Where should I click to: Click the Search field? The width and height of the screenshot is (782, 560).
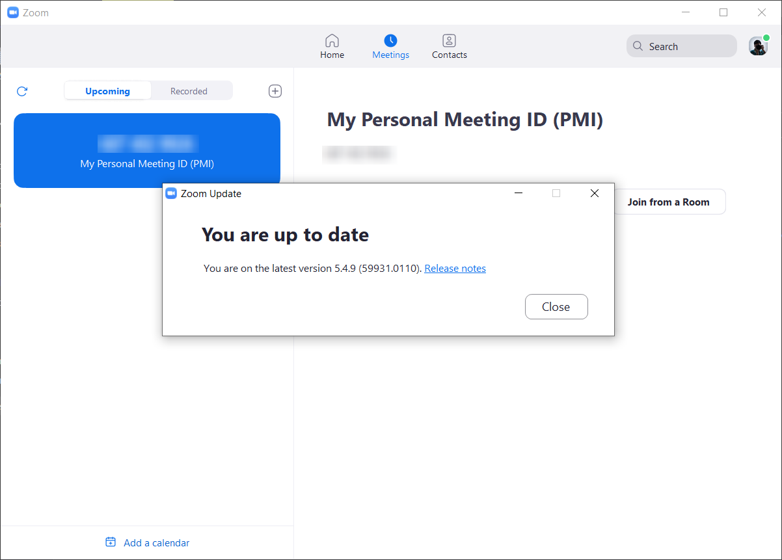681,46
